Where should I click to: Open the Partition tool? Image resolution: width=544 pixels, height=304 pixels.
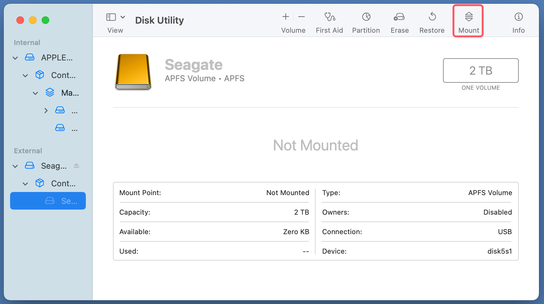366,20
